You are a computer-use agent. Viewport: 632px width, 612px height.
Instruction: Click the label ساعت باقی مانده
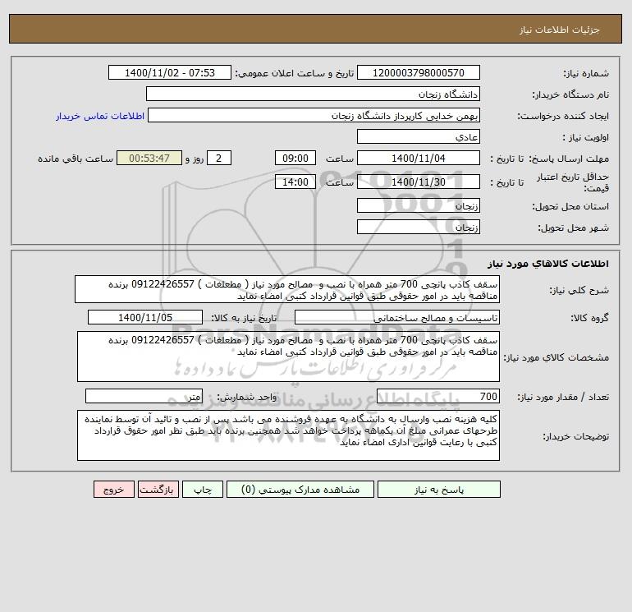click(x=76, y=159)
